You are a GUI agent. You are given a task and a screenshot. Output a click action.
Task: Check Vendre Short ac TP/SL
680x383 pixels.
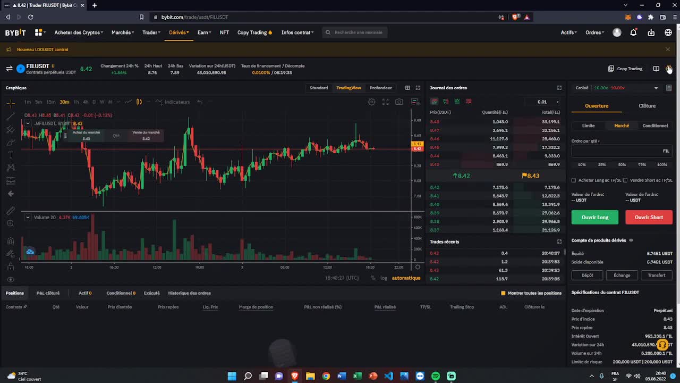tap(625, 180)
